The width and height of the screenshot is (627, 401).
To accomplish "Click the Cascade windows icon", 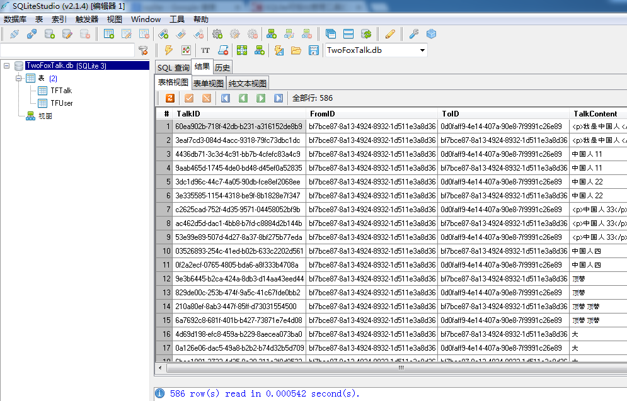I will coord(331,34).
